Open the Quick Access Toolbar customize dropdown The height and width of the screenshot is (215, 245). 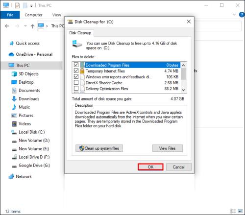point(31,6)
